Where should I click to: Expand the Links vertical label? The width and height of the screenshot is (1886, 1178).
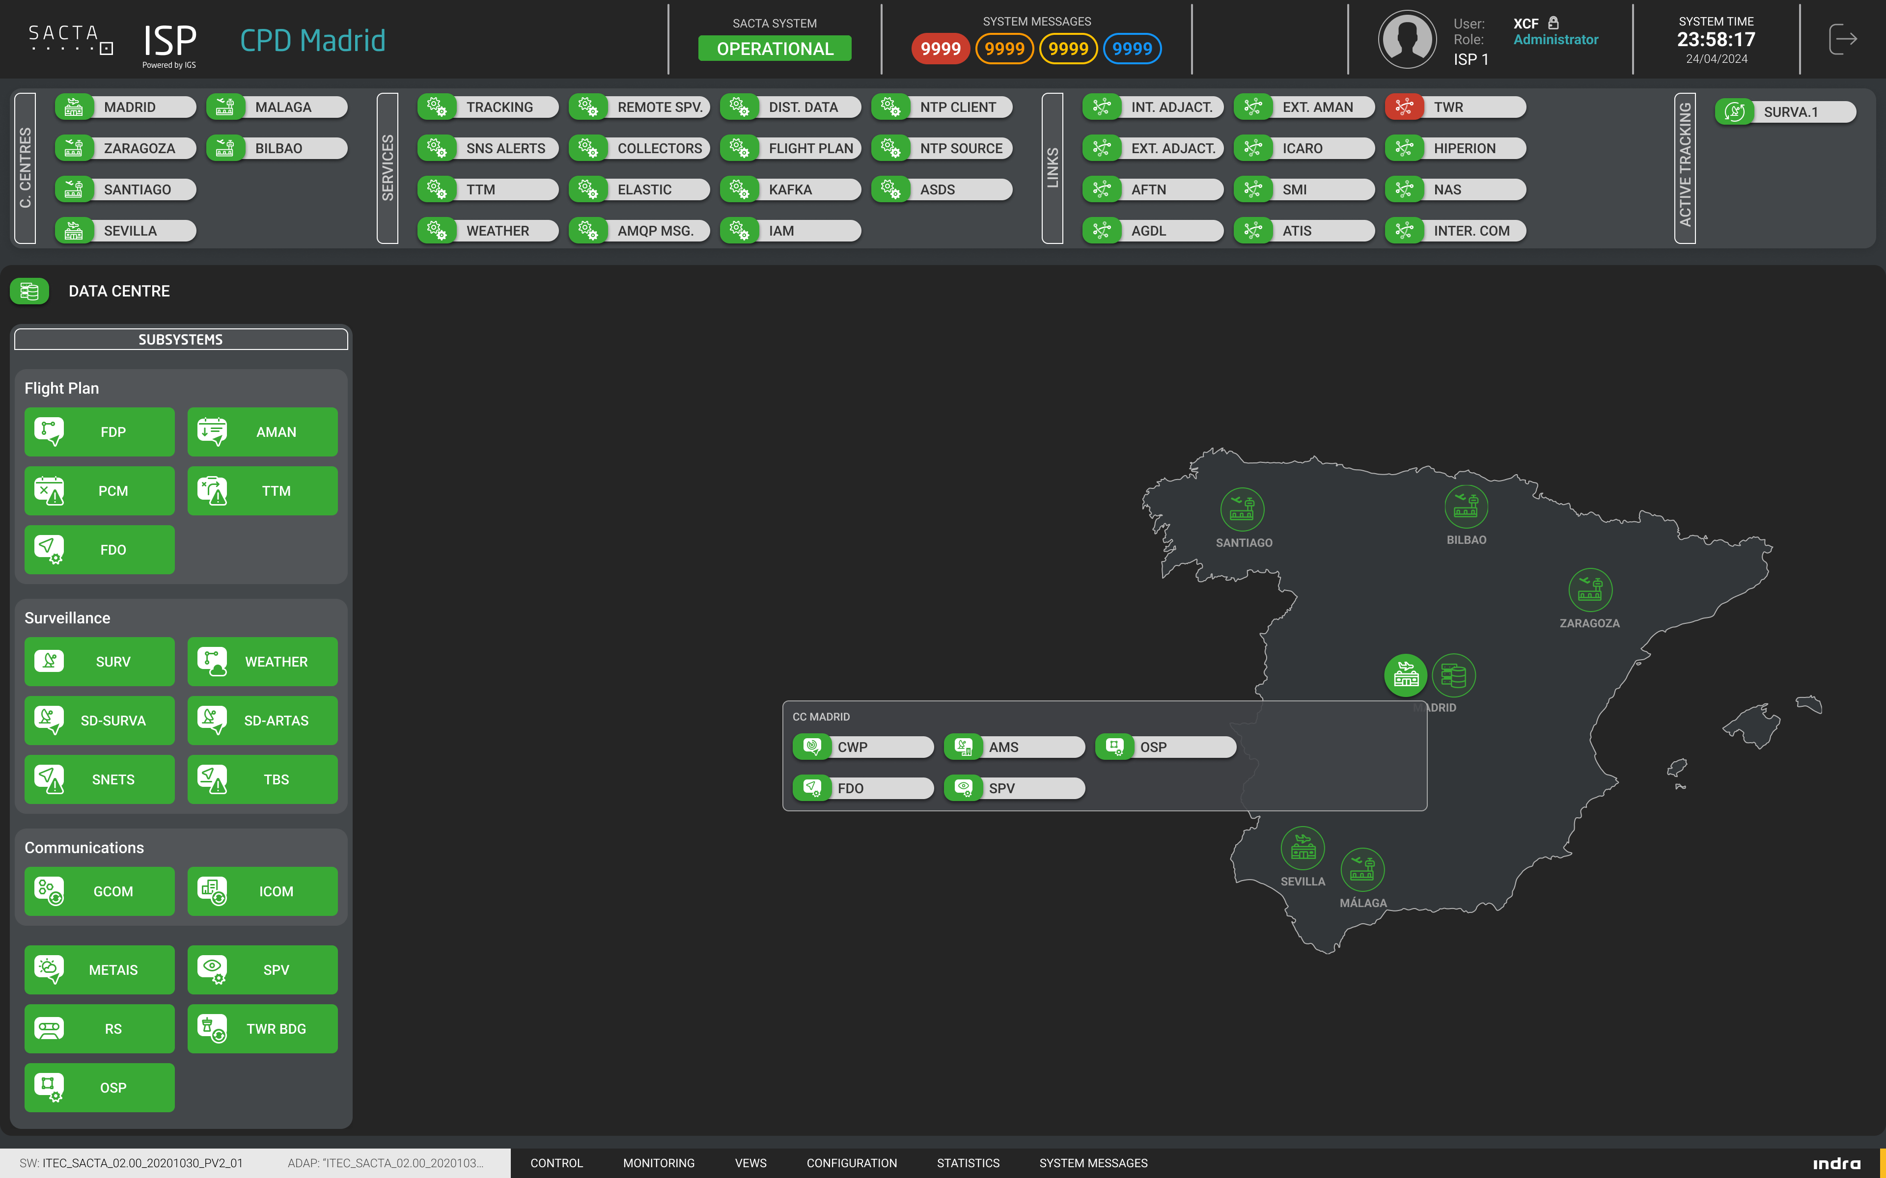pos(1052,167)
